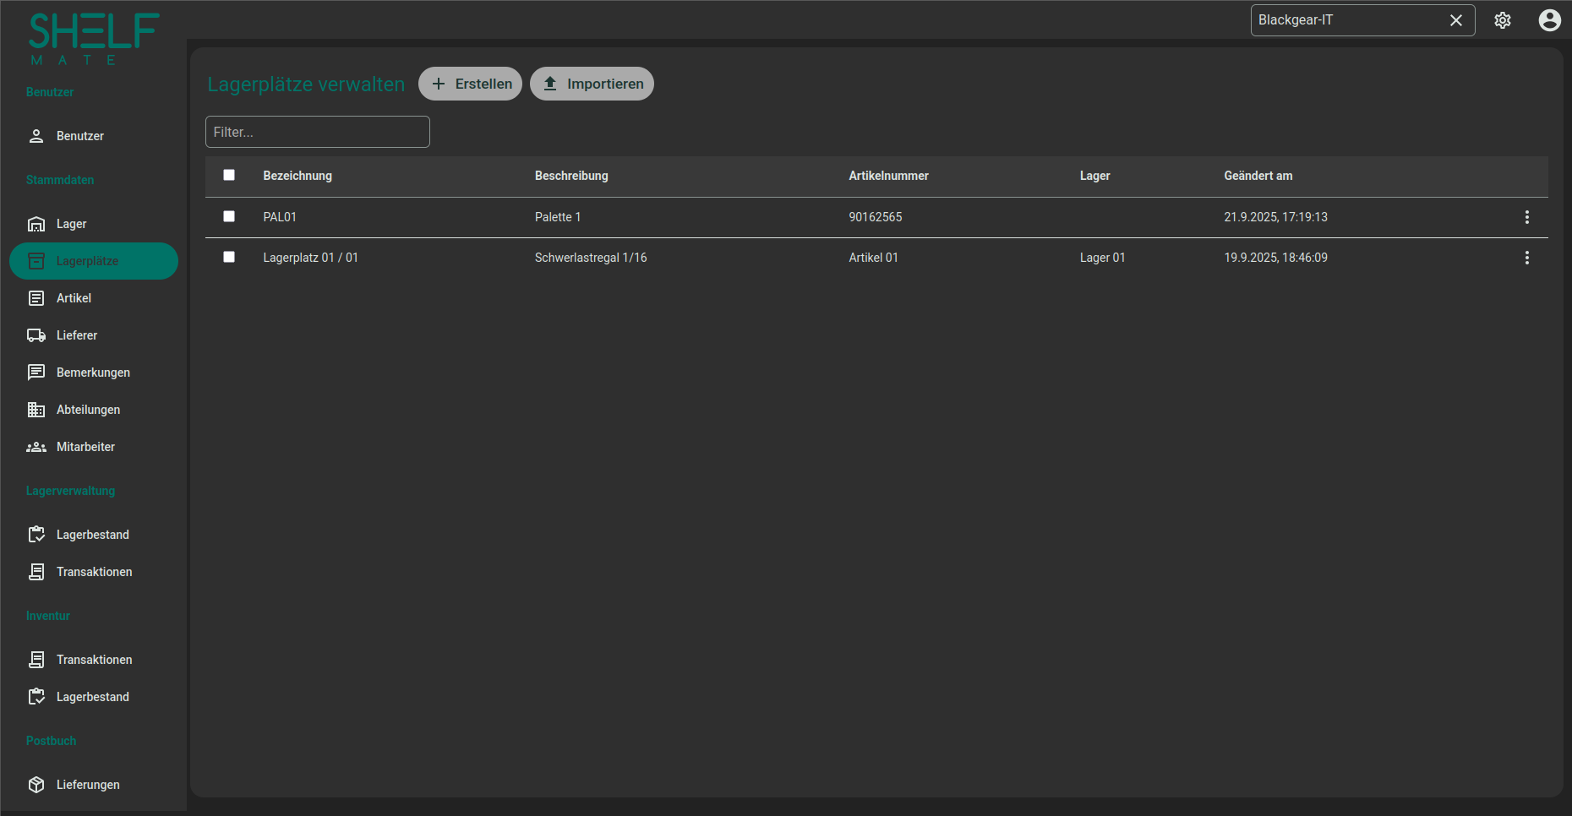Navigate to Artikel in the sidebar

pos(74,298)
